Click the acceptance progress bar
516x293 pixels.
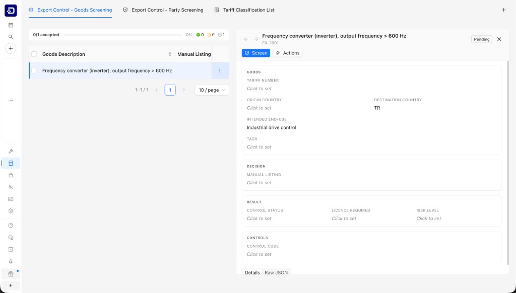point(122,35)
